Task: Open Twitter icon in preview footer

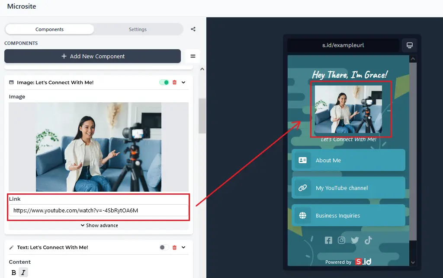Action: pyautogui.click(x=355, y=240)
